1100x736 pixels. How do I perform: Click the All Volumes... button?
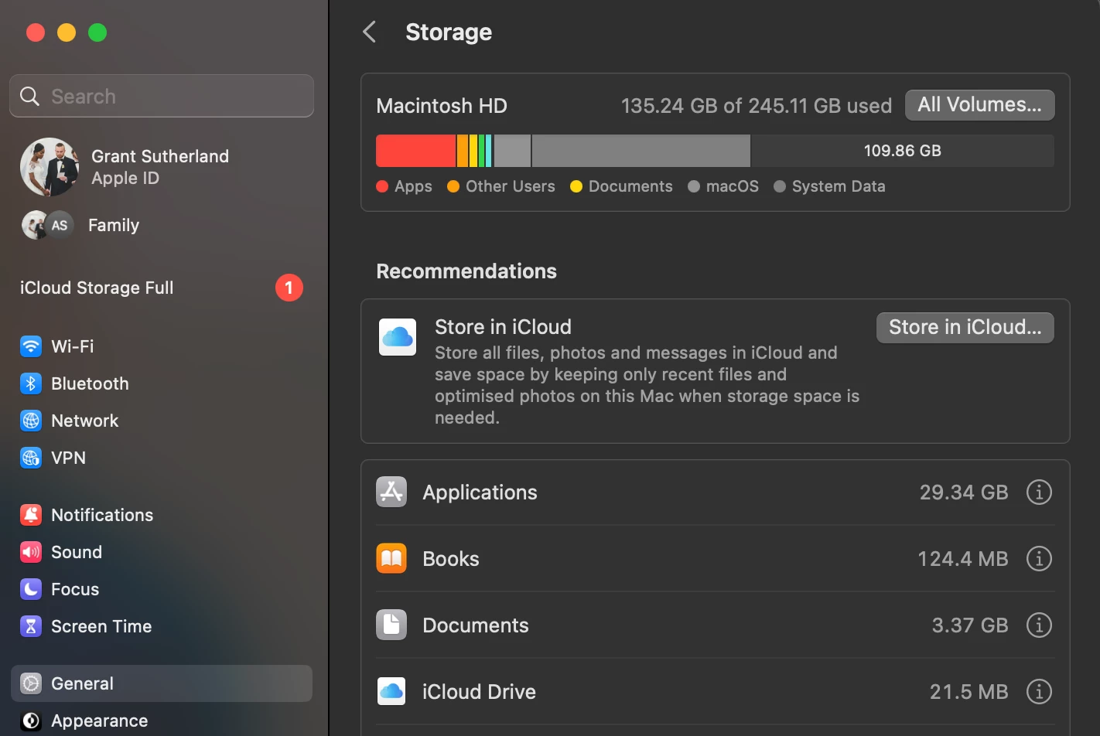point(980,105)
